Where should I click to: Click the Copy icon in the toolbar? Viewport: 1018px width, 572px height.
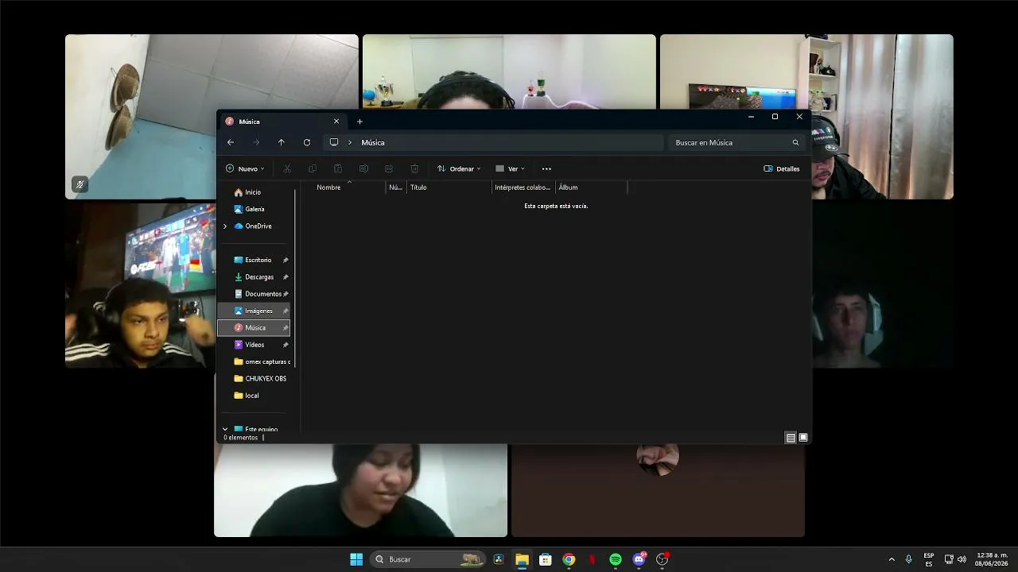pos(313,168)
